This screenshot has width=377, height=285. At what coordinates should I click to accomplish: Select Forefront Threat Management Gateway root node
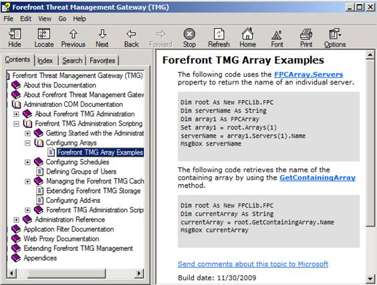click(x=78, y=75)
